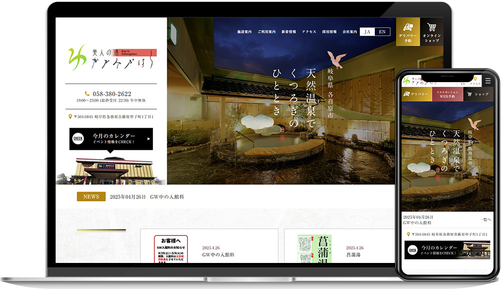The height and width of the screenshot is (289, 501).
Task: Tap the phone news text GW中の入館料
Action: pyautogui.click(x=417, y=222)
